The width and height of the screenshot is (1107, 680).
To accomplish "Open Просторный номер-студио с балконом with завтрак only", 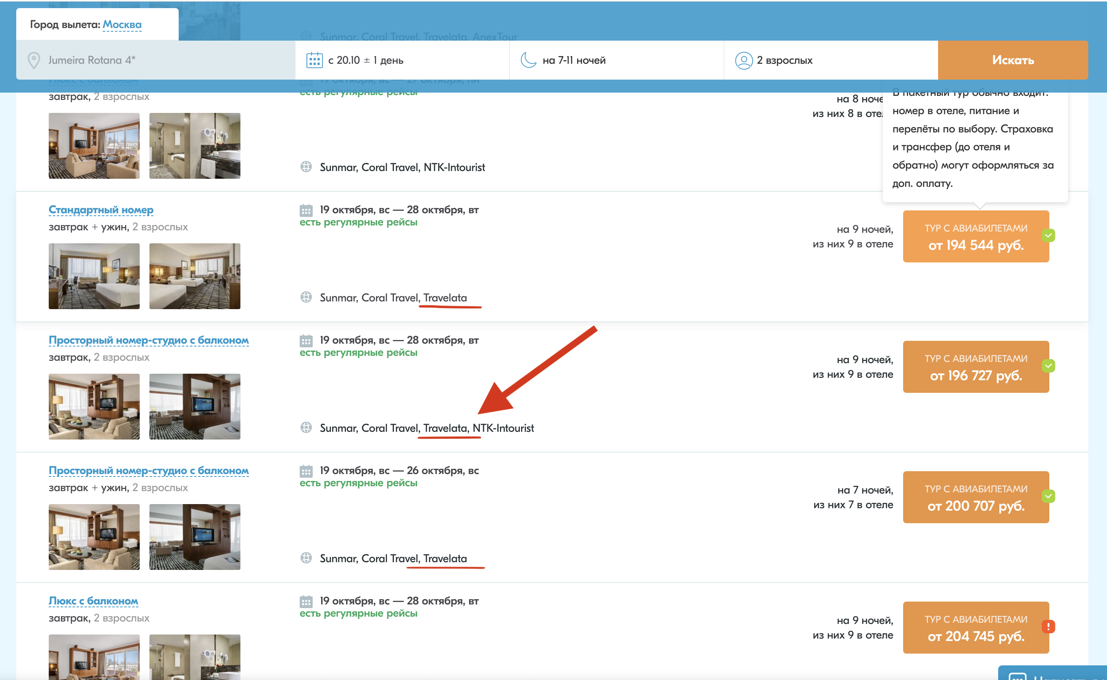I will point(149,340).
